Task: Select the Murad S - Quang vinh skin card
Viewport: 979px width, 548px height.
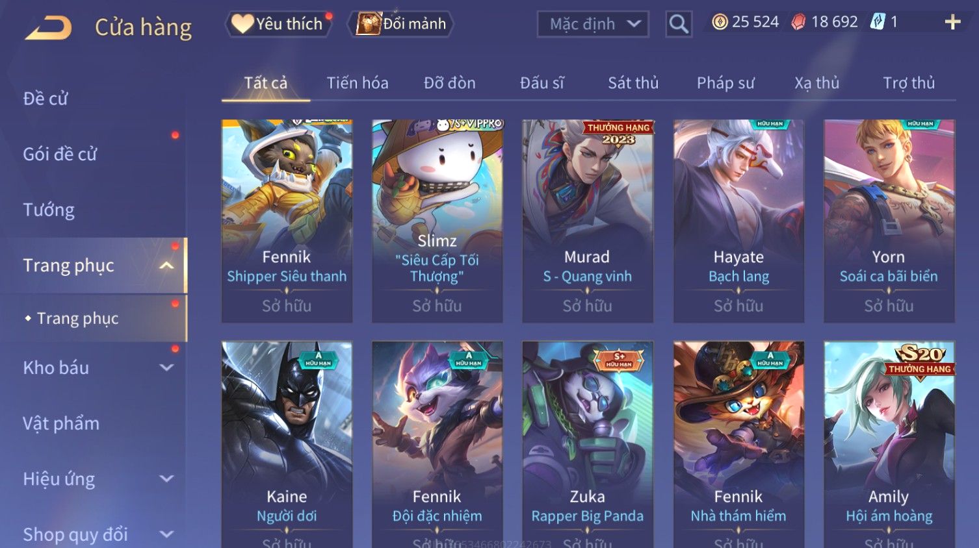Action: [587, 221]
